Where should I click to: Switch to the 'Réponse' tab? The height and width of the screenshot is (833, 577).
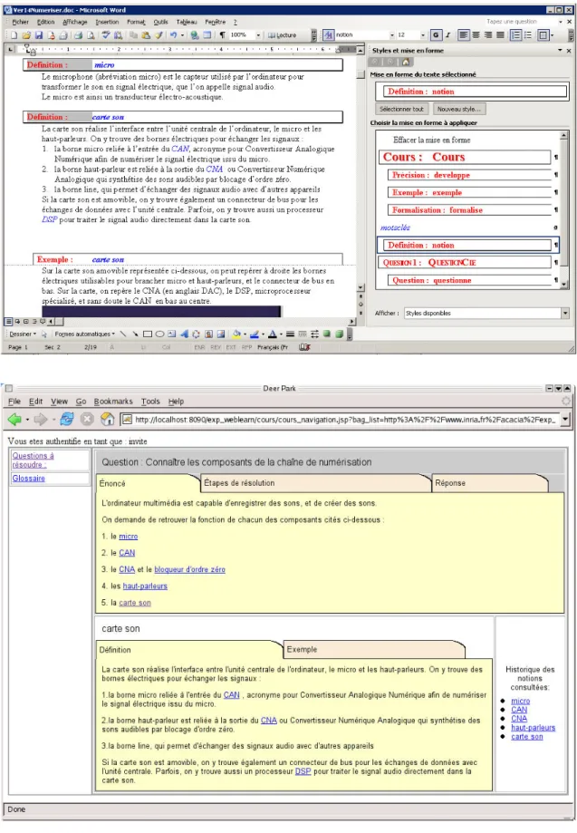coord(490,483)
